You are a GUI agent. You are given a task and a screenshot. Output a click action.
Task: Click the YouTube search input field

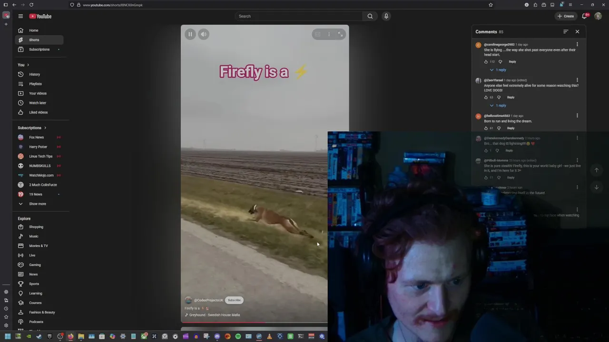coord(299,16)
